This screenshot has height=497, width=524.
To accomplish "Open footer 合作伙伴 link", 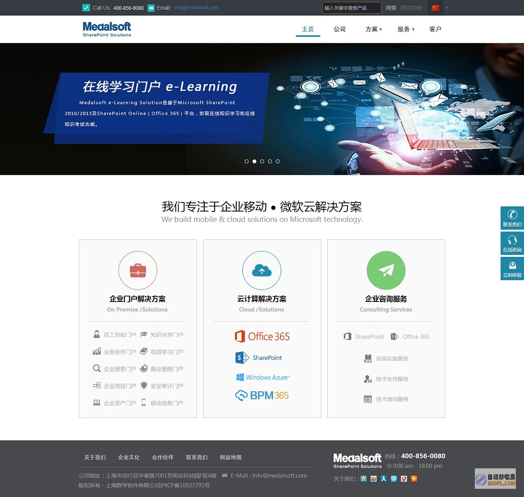I will (163, 457).
